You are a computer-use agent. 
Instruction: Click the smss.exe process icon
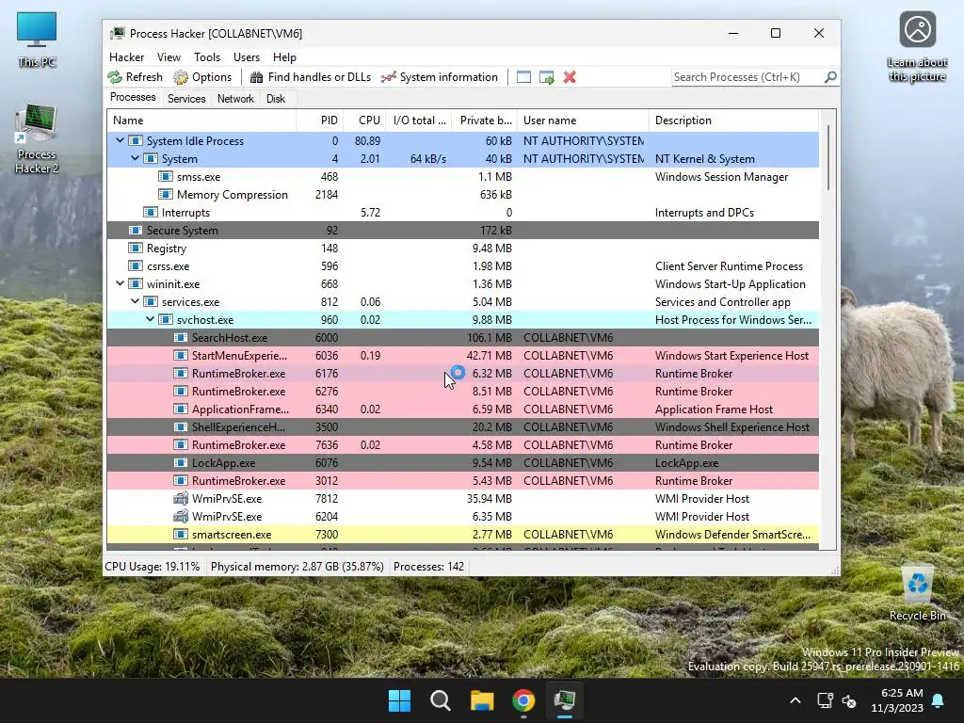click(x=166, y=176)
